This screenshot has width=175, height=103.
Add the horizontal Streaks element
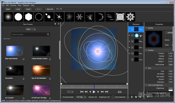tap(110, 17)
